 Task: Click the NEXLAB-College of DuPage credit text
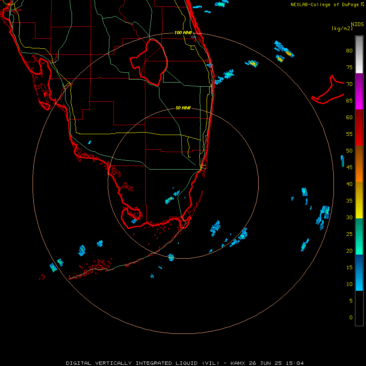[x=325, y=4]
